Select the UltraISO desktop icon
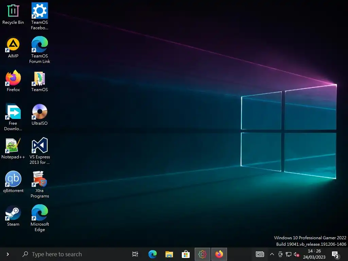Image resolution: width=348 pixels, height=261 pixels. tap(39, 115)
